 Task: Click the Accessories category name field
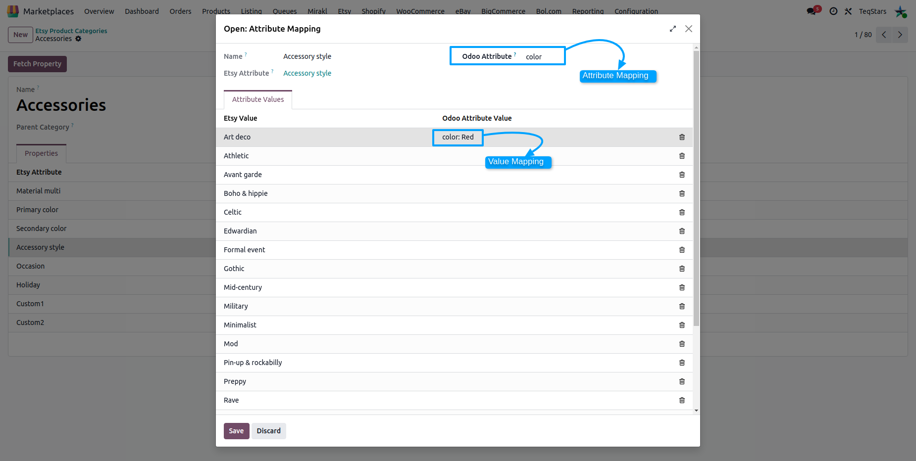[61, 105]
